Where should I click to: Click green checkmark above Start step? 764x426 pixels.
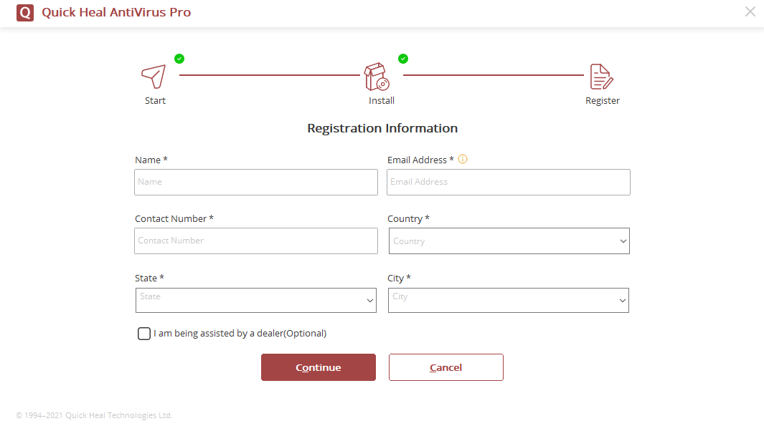tap(179, 59)
